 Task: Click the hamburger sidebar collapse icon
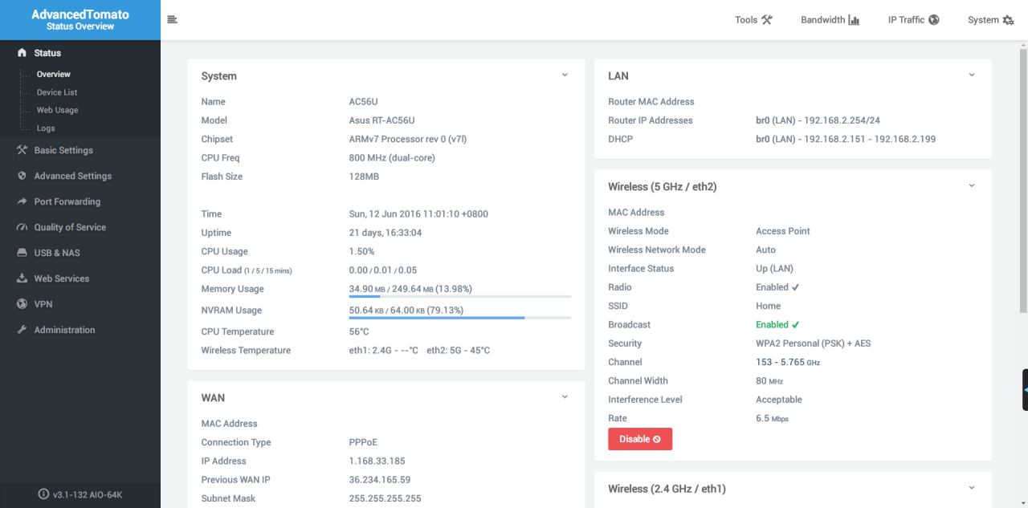172,20
